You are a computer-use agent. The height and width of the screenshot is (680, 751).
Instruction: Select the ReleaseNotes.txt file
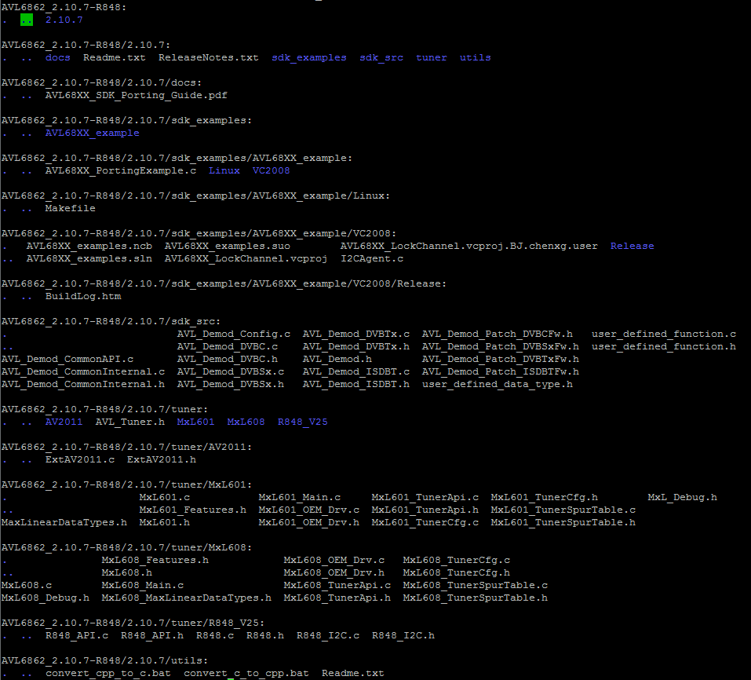pos(208,57)
